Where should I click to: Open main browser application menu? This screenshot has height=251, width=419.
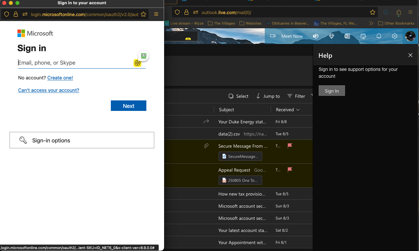click(410, 12)
